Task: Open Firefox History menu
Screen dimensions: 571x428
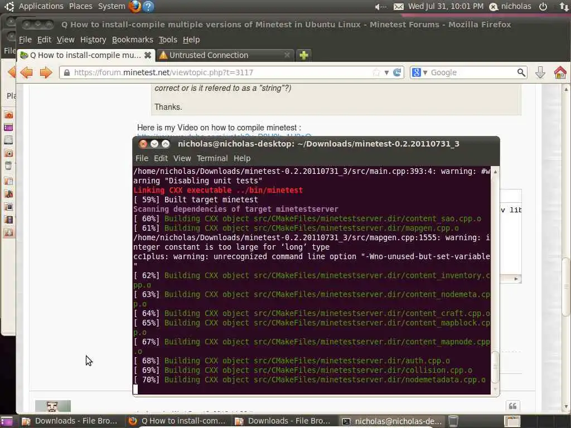Action: (x=93, y=40)
